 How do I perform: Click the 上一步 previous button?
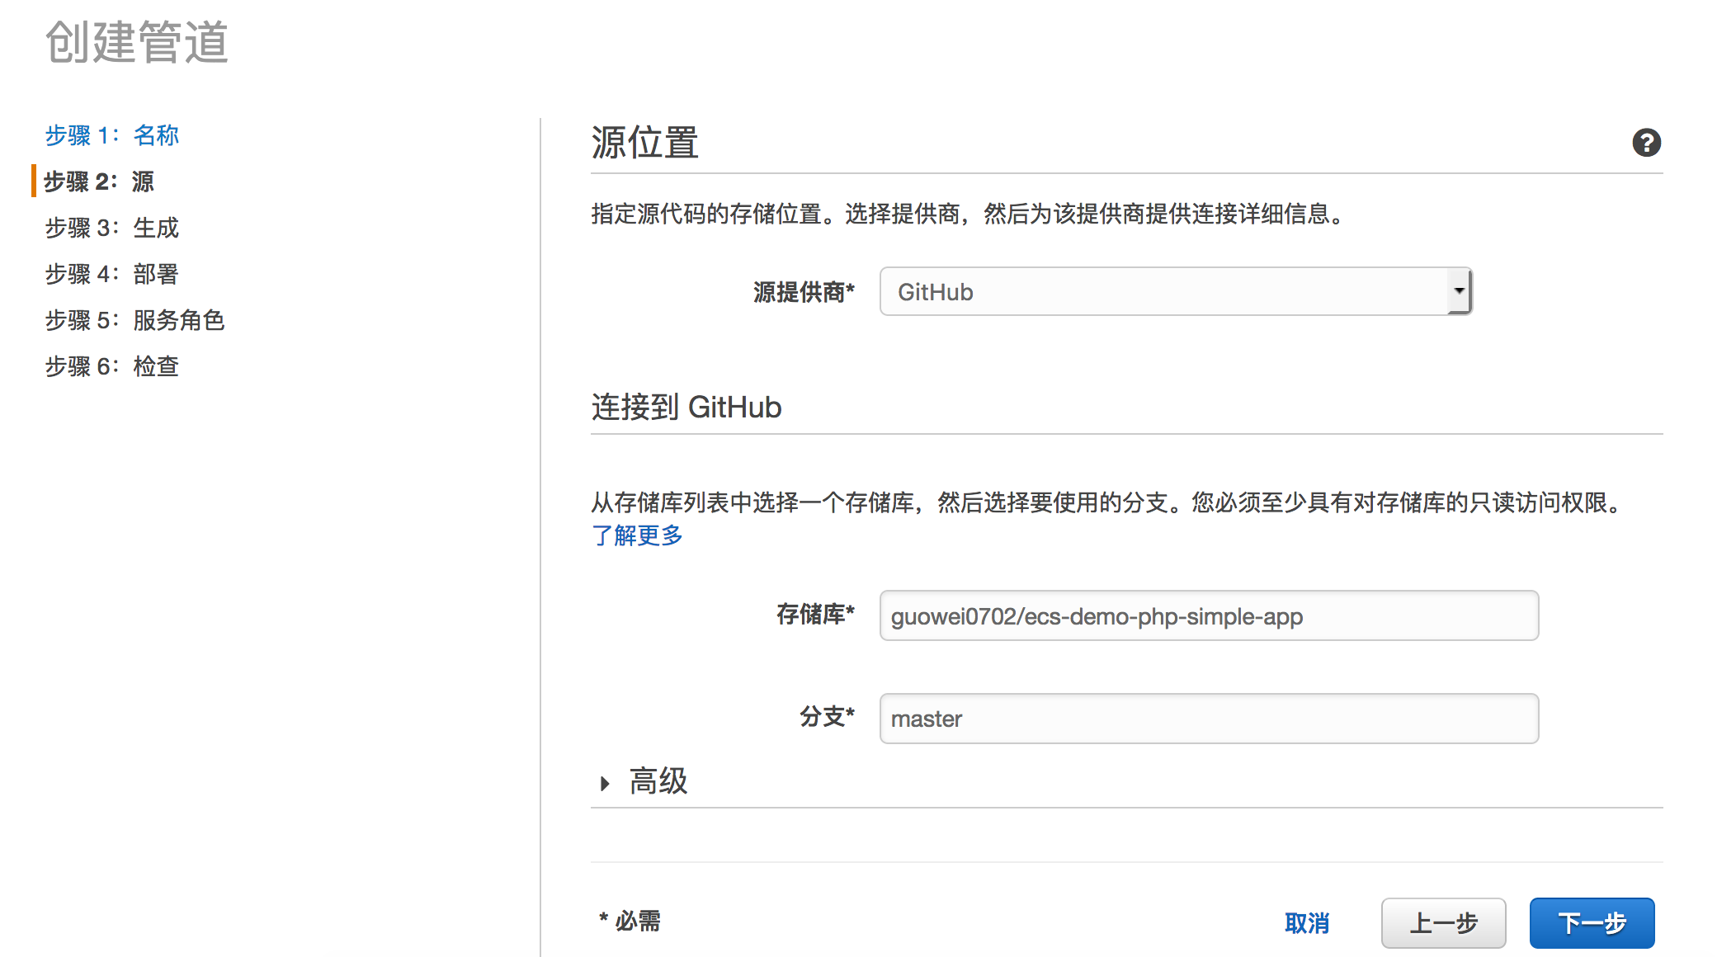click(x=1443, y=923)
